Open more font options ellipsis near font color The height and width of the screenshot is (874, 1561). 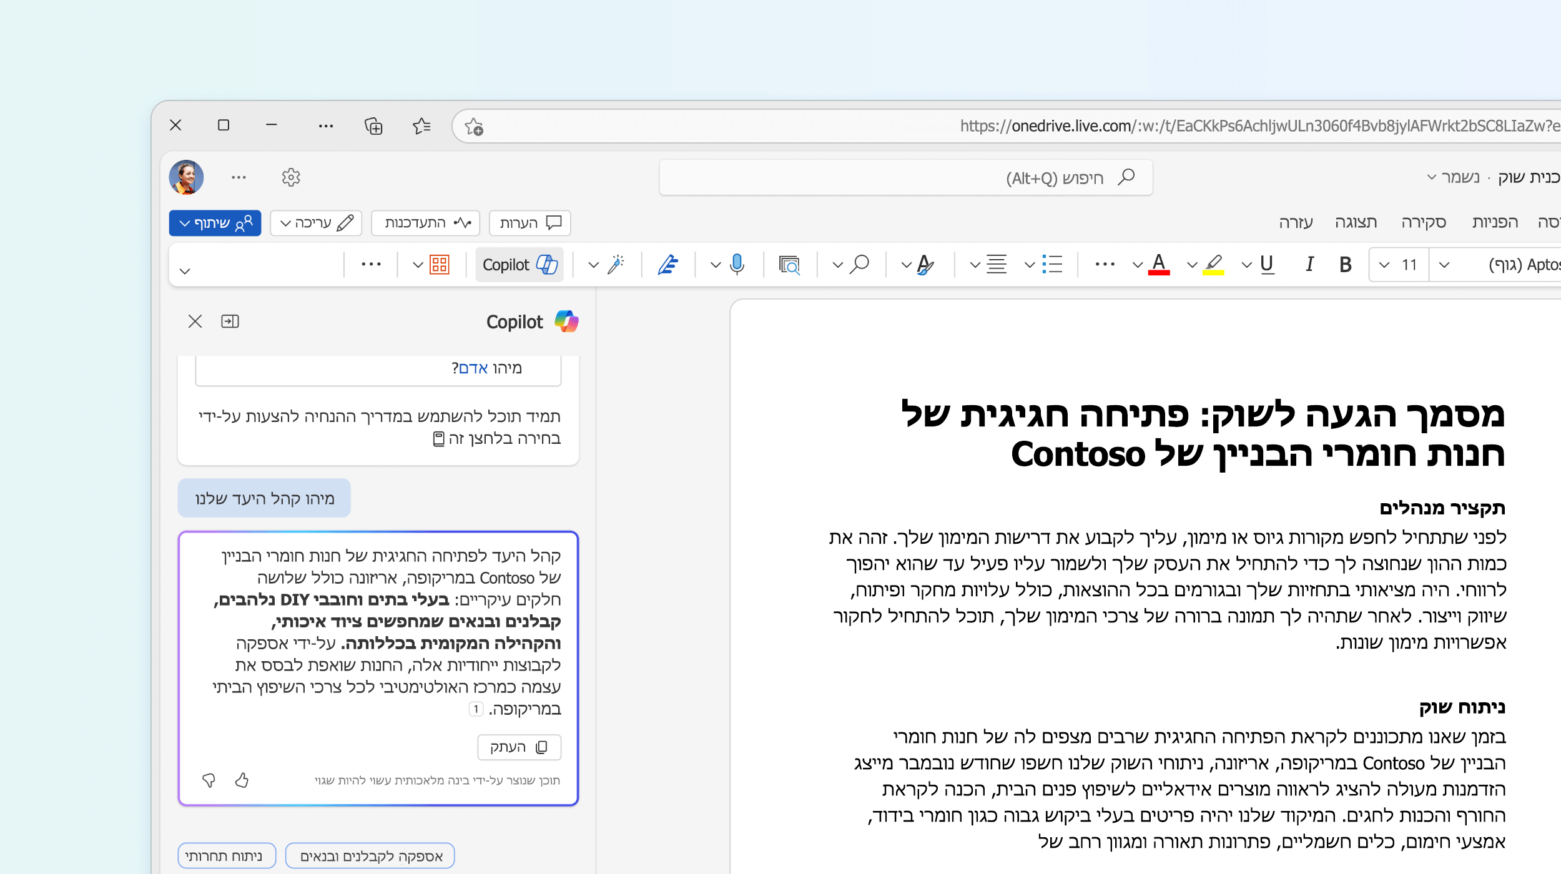(x=1105, y=265)
